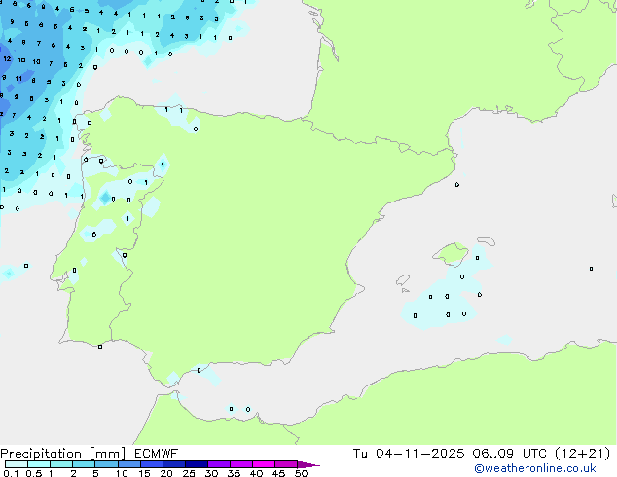
Task: Click the "Precipitation" title text
Action: pyautogui.click(x=41, y=454)
